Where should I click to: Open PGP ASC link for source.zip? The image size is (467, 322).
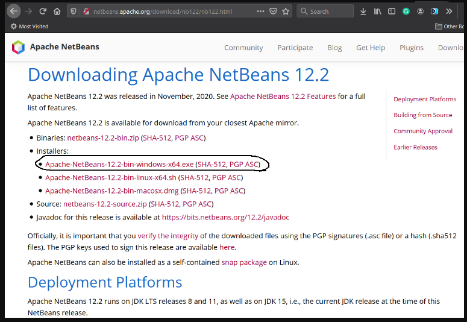click(x=197, y=204)
